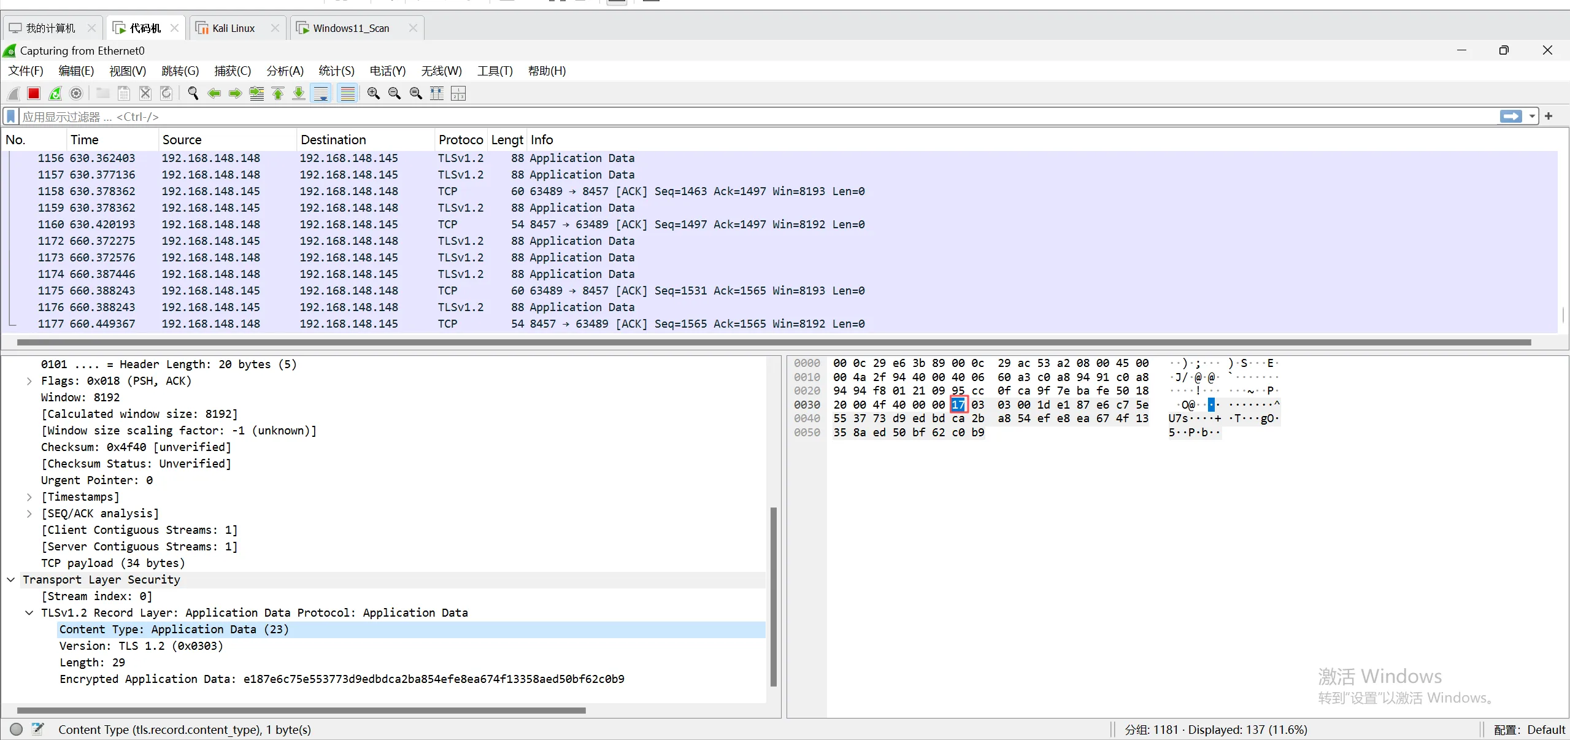Viewport: 1570px width, 740px height.
Task: Click the 配置: Default profile label
Action: (1529, 730)
